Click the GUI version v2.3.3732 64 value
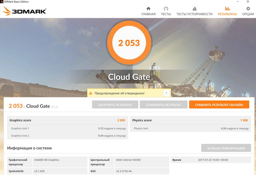This screenshot has height=175, width=256. [124, 171]
